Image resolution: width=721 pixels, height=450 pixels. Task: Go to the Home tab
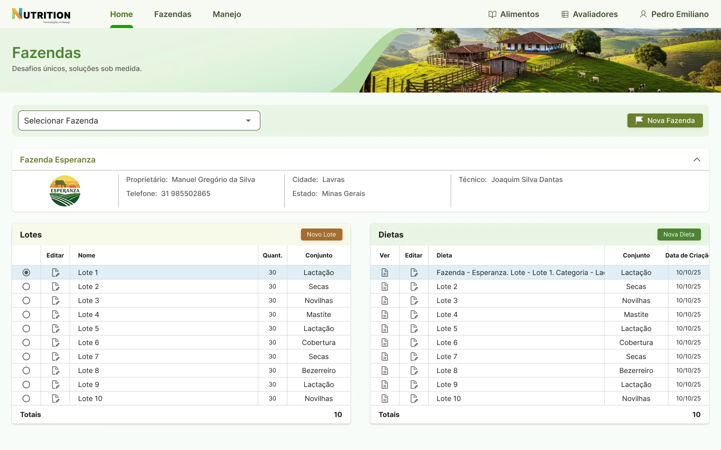pyautogui.click(x=122, y=14)
